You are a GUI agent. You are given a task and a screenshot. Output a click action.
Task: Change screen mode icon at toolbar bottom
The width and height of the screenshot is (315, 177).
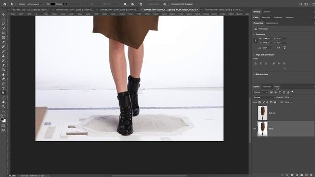click(3, 130)
